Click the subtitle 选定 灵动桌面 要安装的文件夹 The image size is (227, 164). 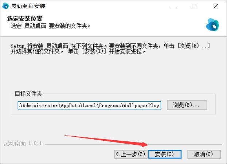[51, 26]
